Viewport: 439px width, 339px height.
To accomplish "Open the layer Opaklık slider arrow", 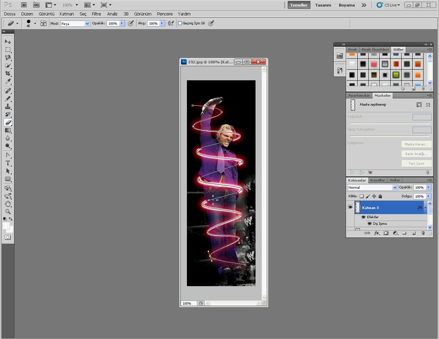I will point(428,187).
